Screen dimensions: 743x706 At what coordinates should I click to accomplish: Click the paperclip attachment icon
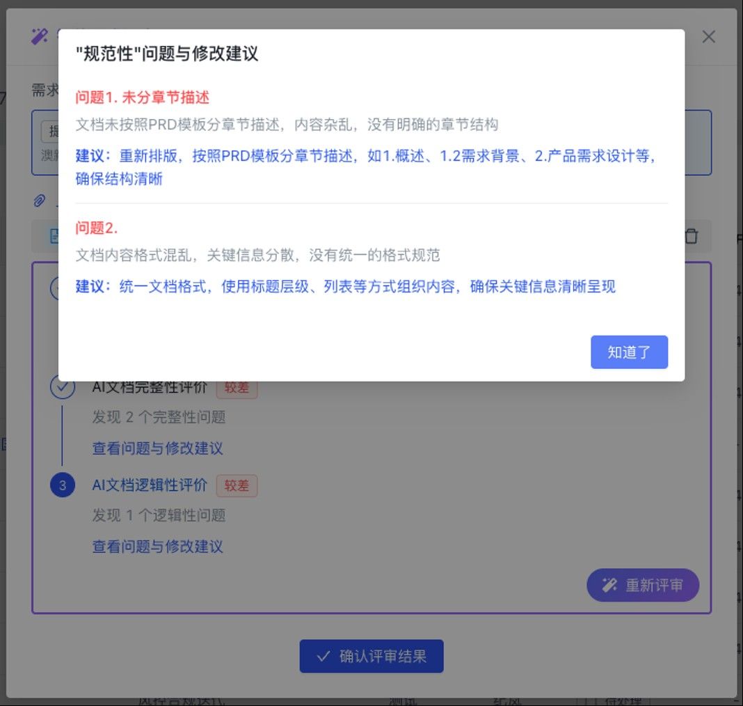coord(40,201)
